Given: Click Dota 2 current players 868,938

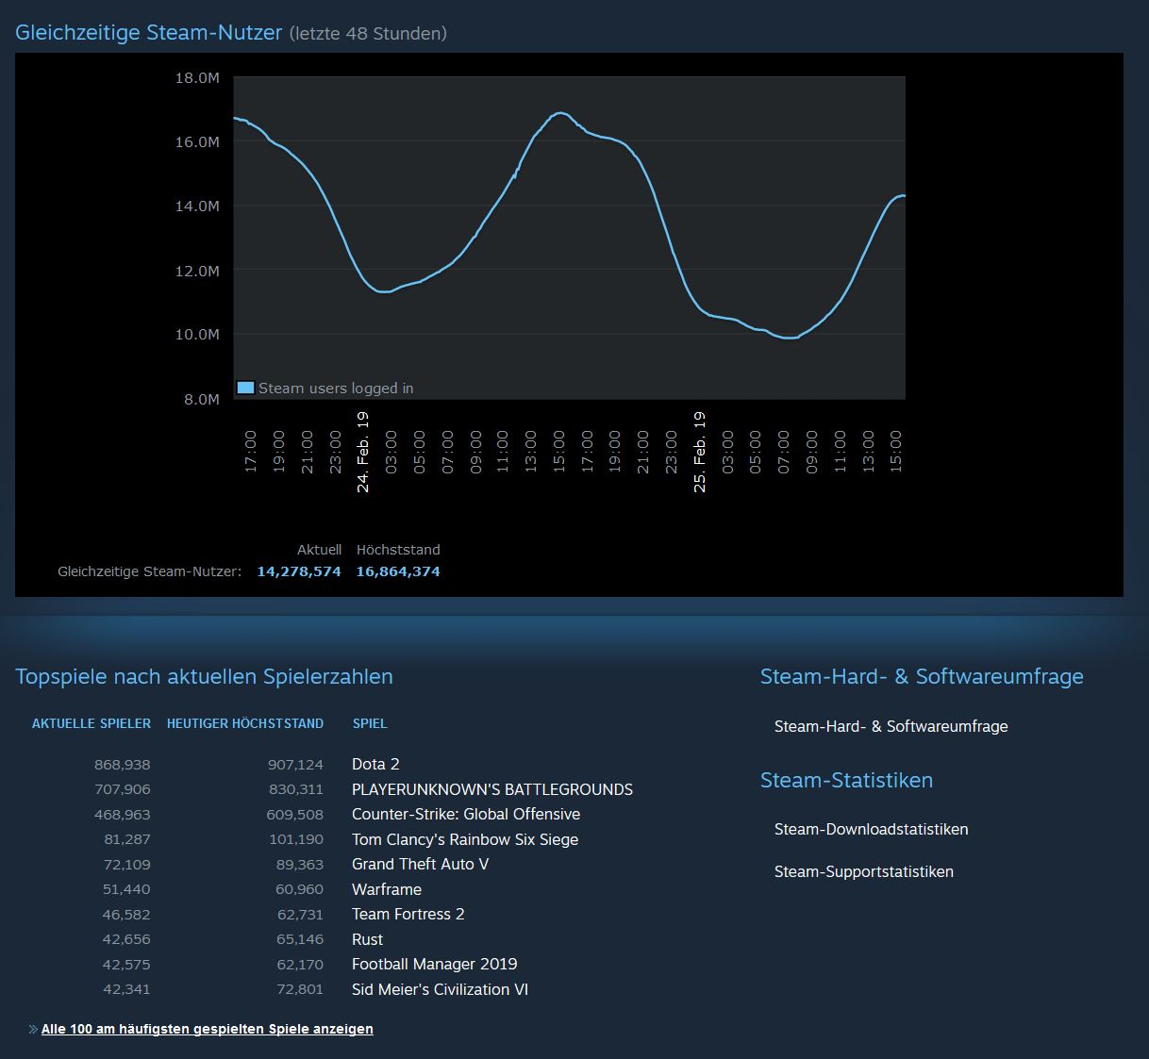Looking at the screenshot, I should tap(123, 765).
